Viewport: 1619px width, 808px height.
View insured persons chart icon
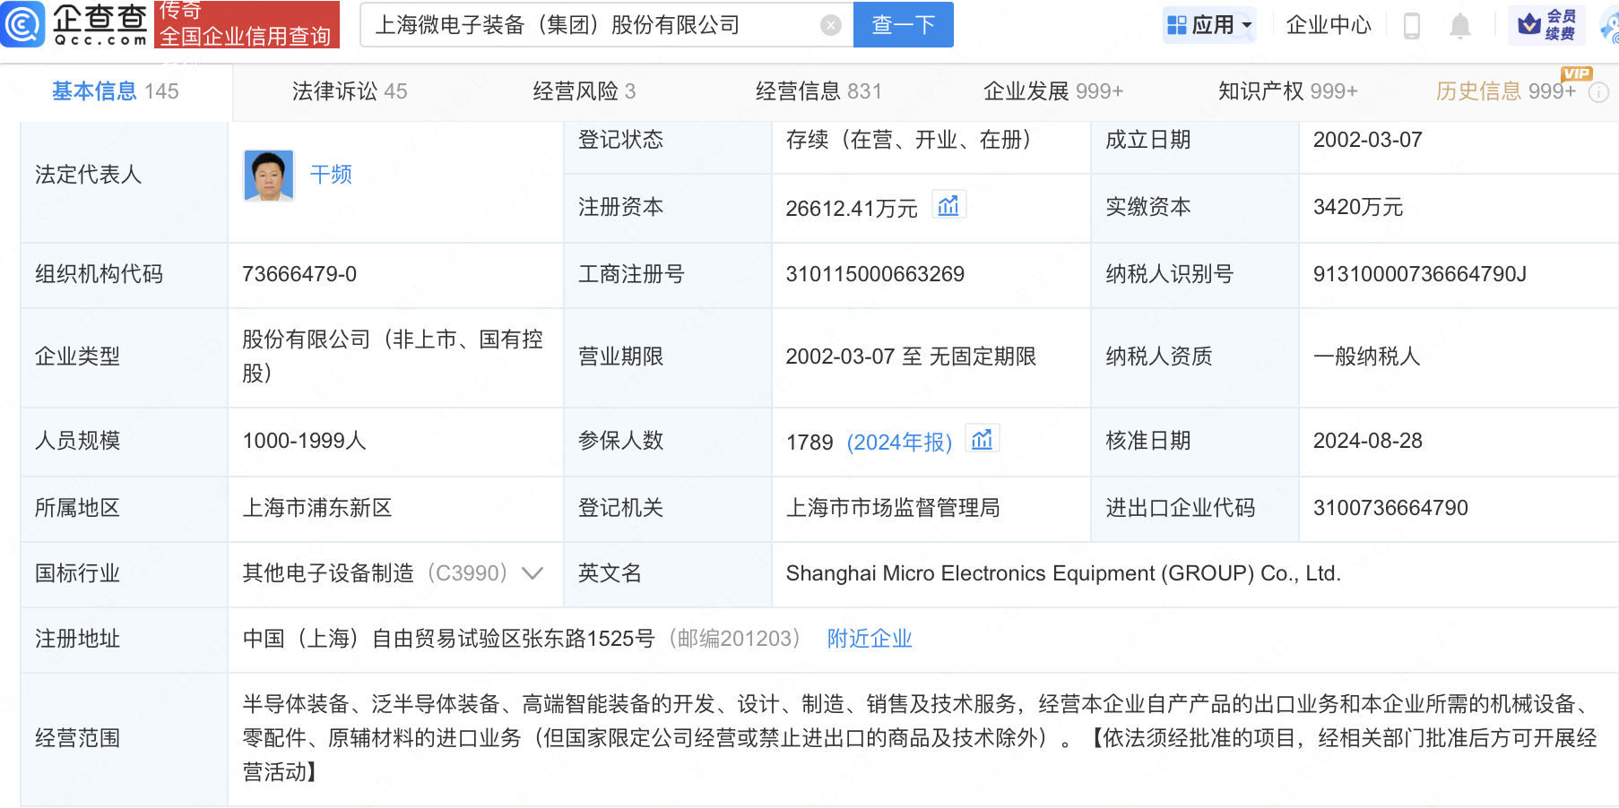(x=982, y=438)
